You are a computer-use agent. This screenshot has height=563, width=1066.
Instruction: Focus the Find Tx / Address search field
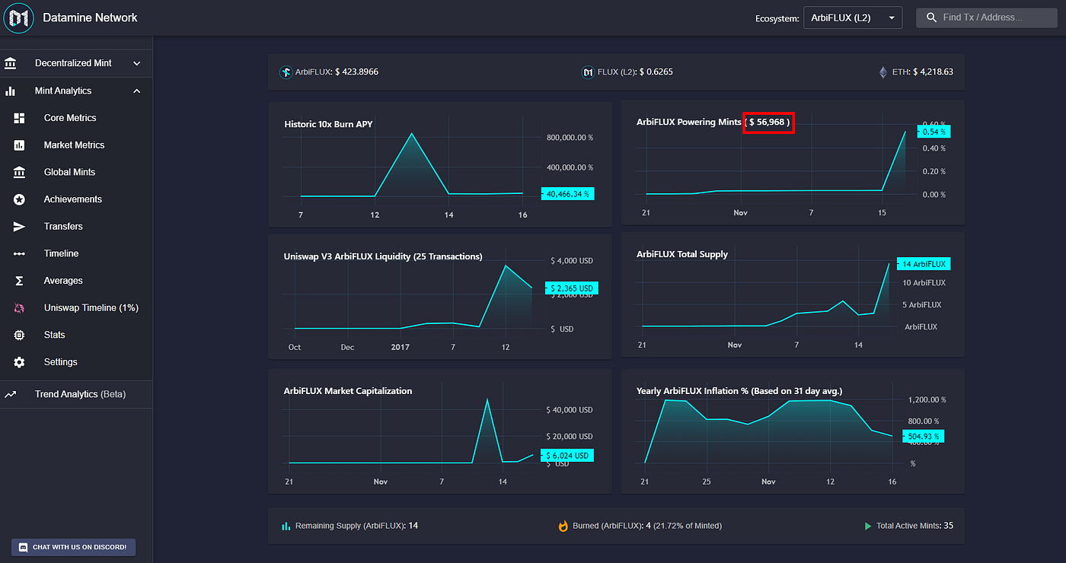[x=987, y=17]
